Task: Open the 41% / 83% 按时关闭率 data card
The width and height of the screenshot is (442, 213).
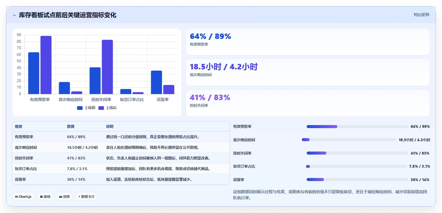Action: pyautogui.click(x=308, y=103)
